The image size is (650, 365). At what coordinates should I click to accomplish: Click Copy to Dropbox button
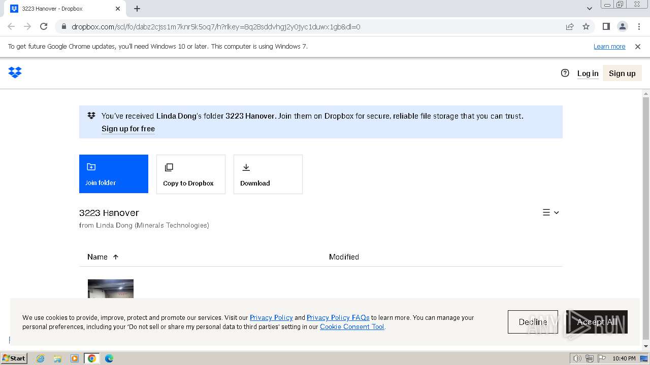click(191, 174)
